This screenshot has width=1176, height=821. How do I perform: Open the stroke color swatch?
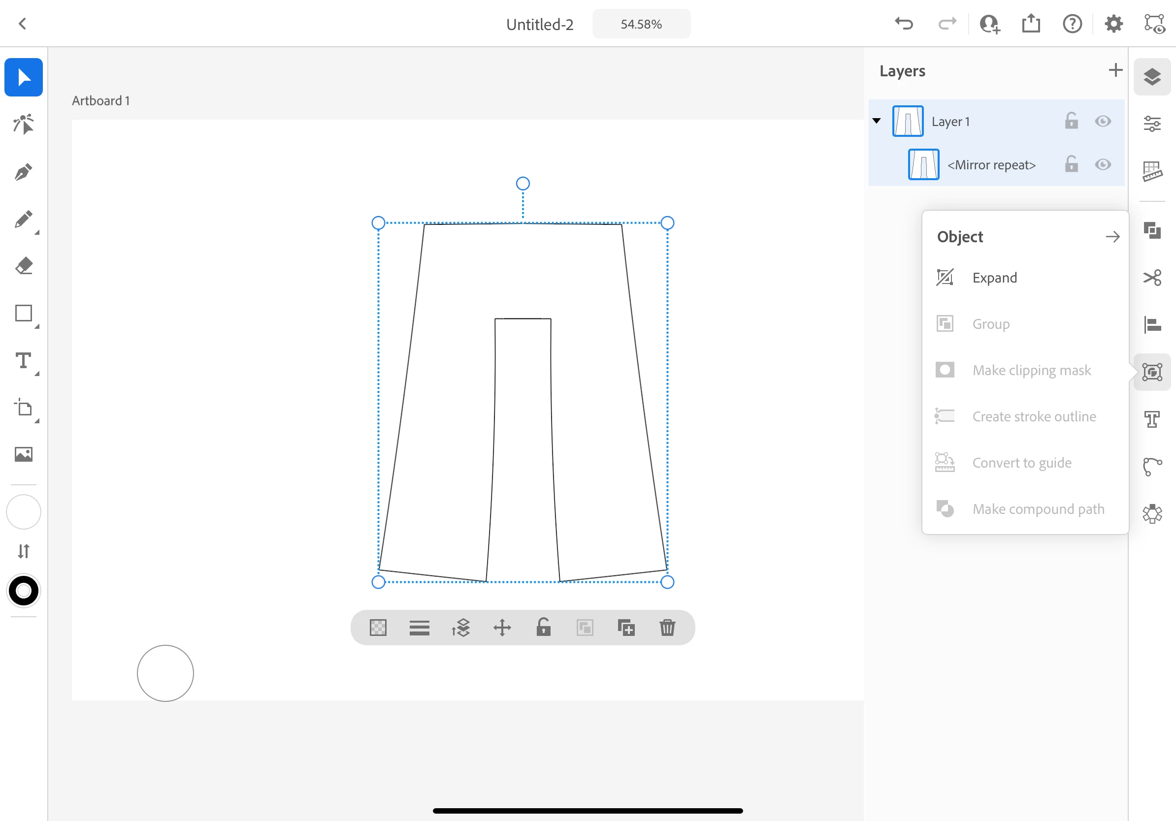[x=24, y=591]
